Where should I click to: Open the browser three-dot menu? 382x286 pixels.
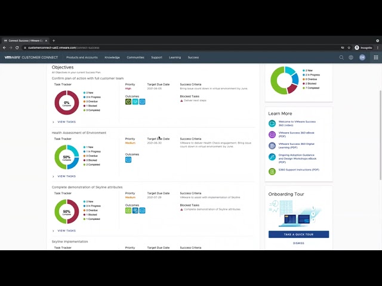click(378, 48)
